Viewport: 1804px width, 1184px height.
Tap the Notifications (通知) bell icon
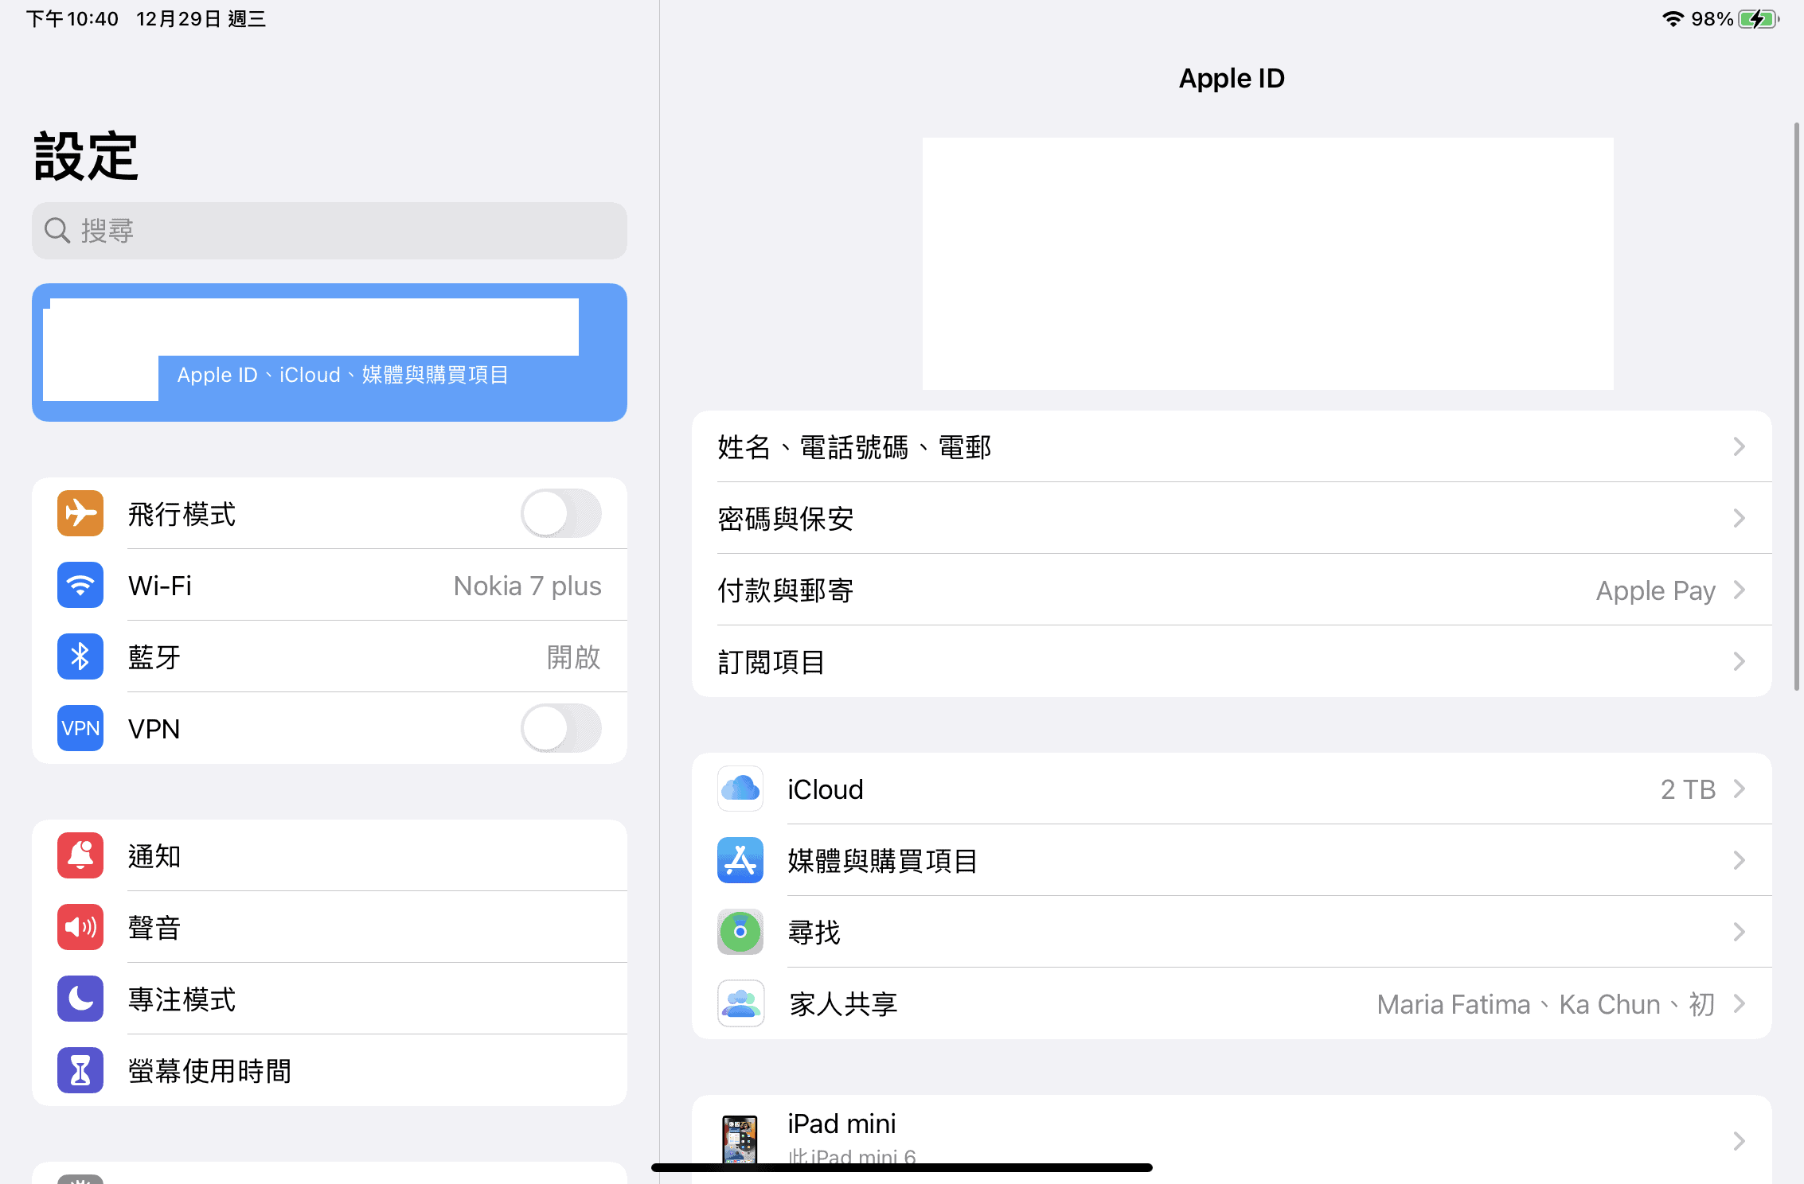point(80,855)
